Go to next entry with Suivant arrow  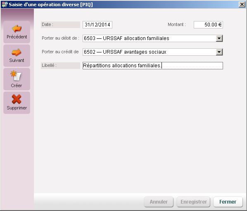coord(17,52)
